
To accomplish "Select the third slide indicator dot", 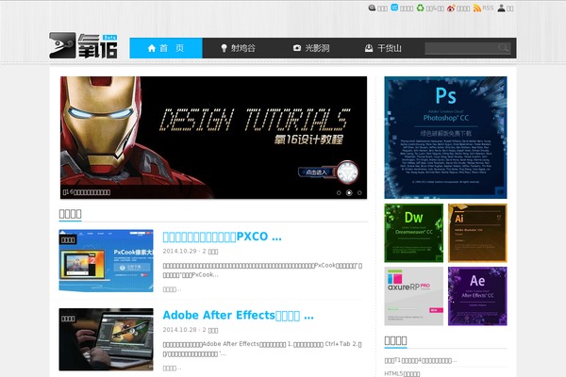I will coord(359,193).
